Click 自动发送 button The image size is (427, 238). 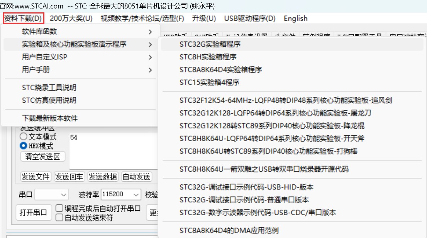pos(136,177)
